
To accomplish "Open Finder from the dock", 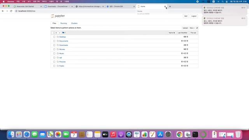I will point(11,135).
